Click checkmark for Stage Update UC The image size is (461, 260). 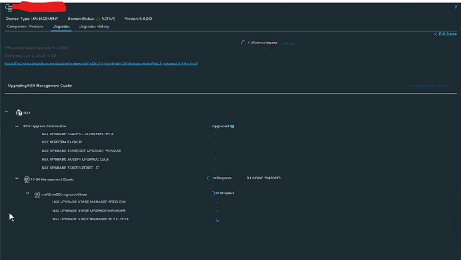214,168
